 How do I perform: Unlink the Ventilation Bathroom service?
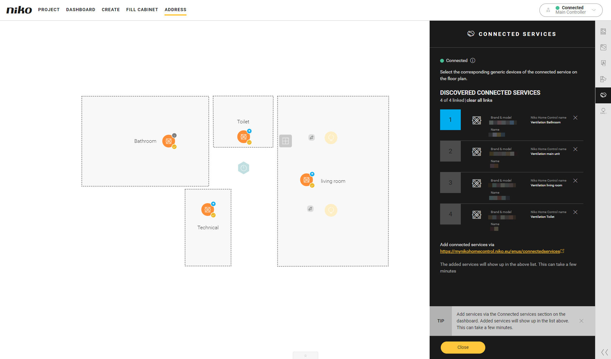(x=575, y=118)
